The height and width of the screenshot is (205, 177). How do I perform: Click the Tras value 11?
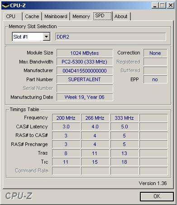(x=95, y=153)
